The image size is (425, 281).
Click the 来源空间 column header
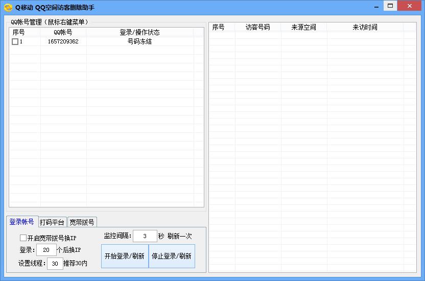coord(304,27)
